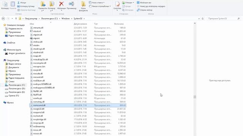Click the Up one level arrow

coord(16,19)
